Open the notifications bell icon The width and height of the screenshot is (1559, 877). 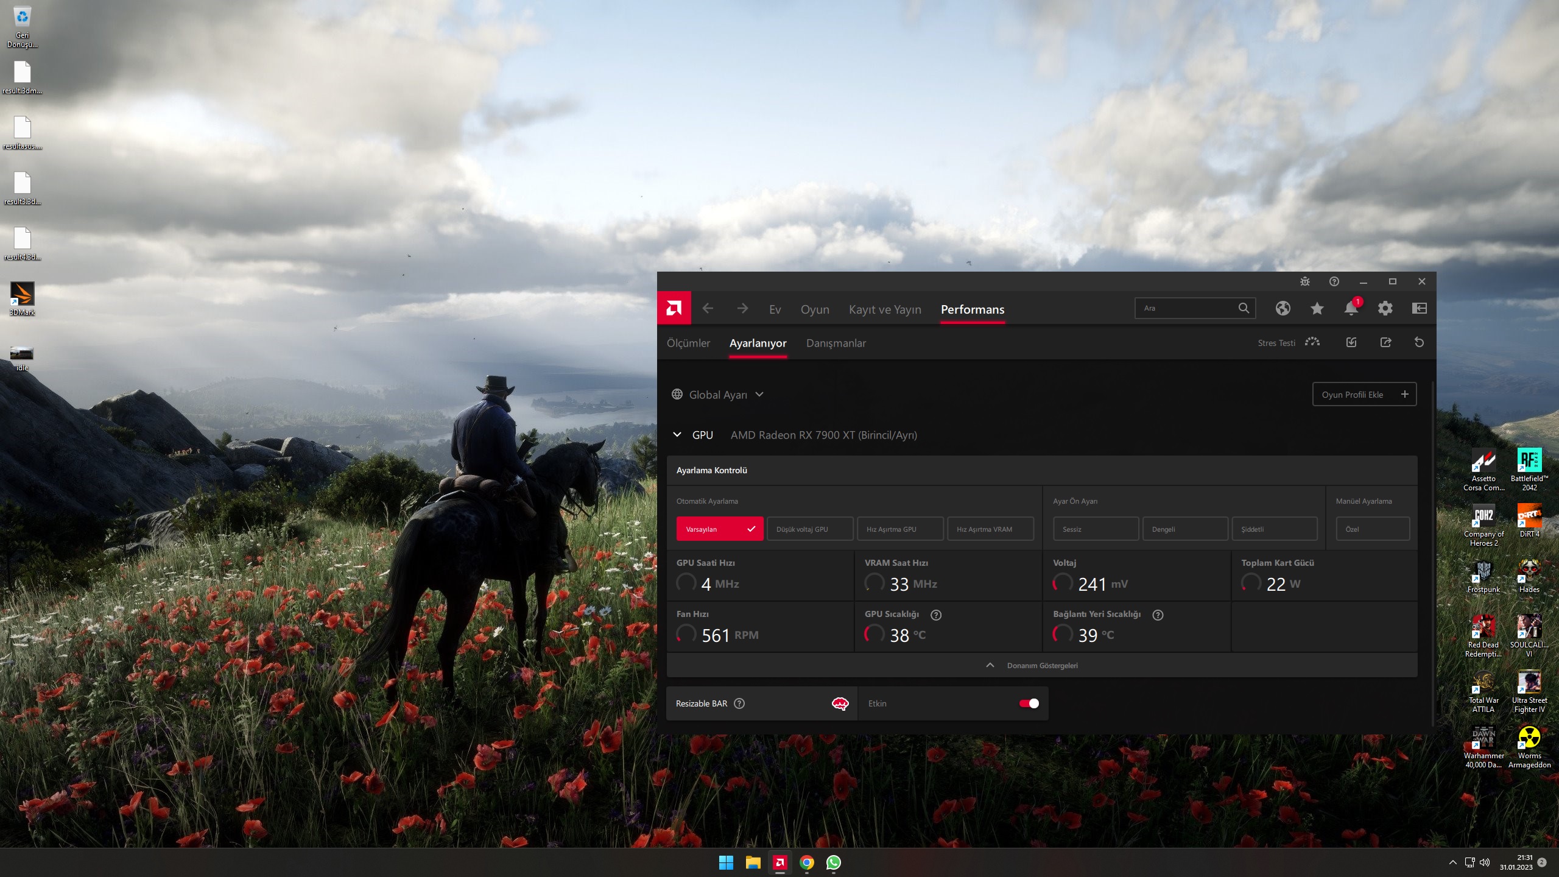pyautogui.click(x=1351, y=308)
